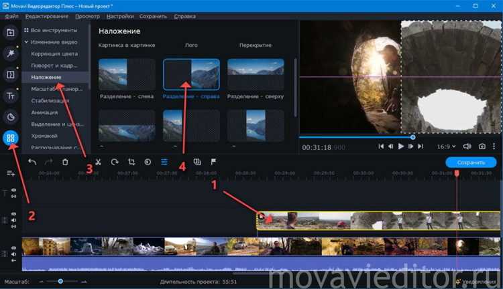Redo the undone action
This screenshot has height=289, width=503.
48,162
